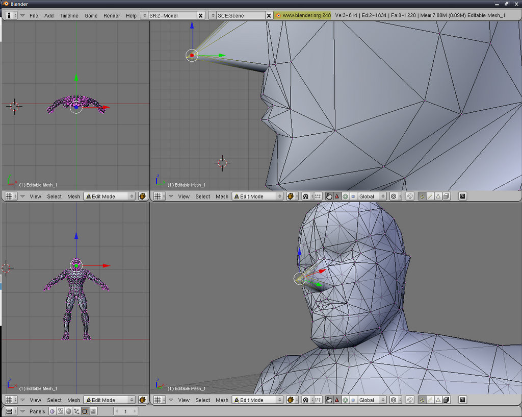Screen dimensions: 522x417
Task: Click the rotate manipulator icon in top-right viewport header
Action: tap(345, 196)
